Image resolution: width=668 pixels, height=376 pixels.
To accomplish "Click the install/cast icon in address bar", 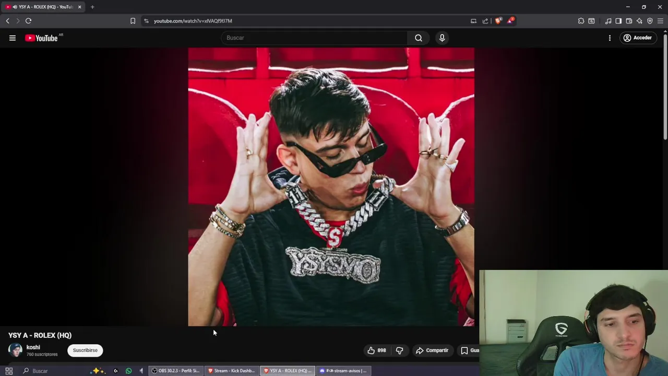I will [473, 21].
